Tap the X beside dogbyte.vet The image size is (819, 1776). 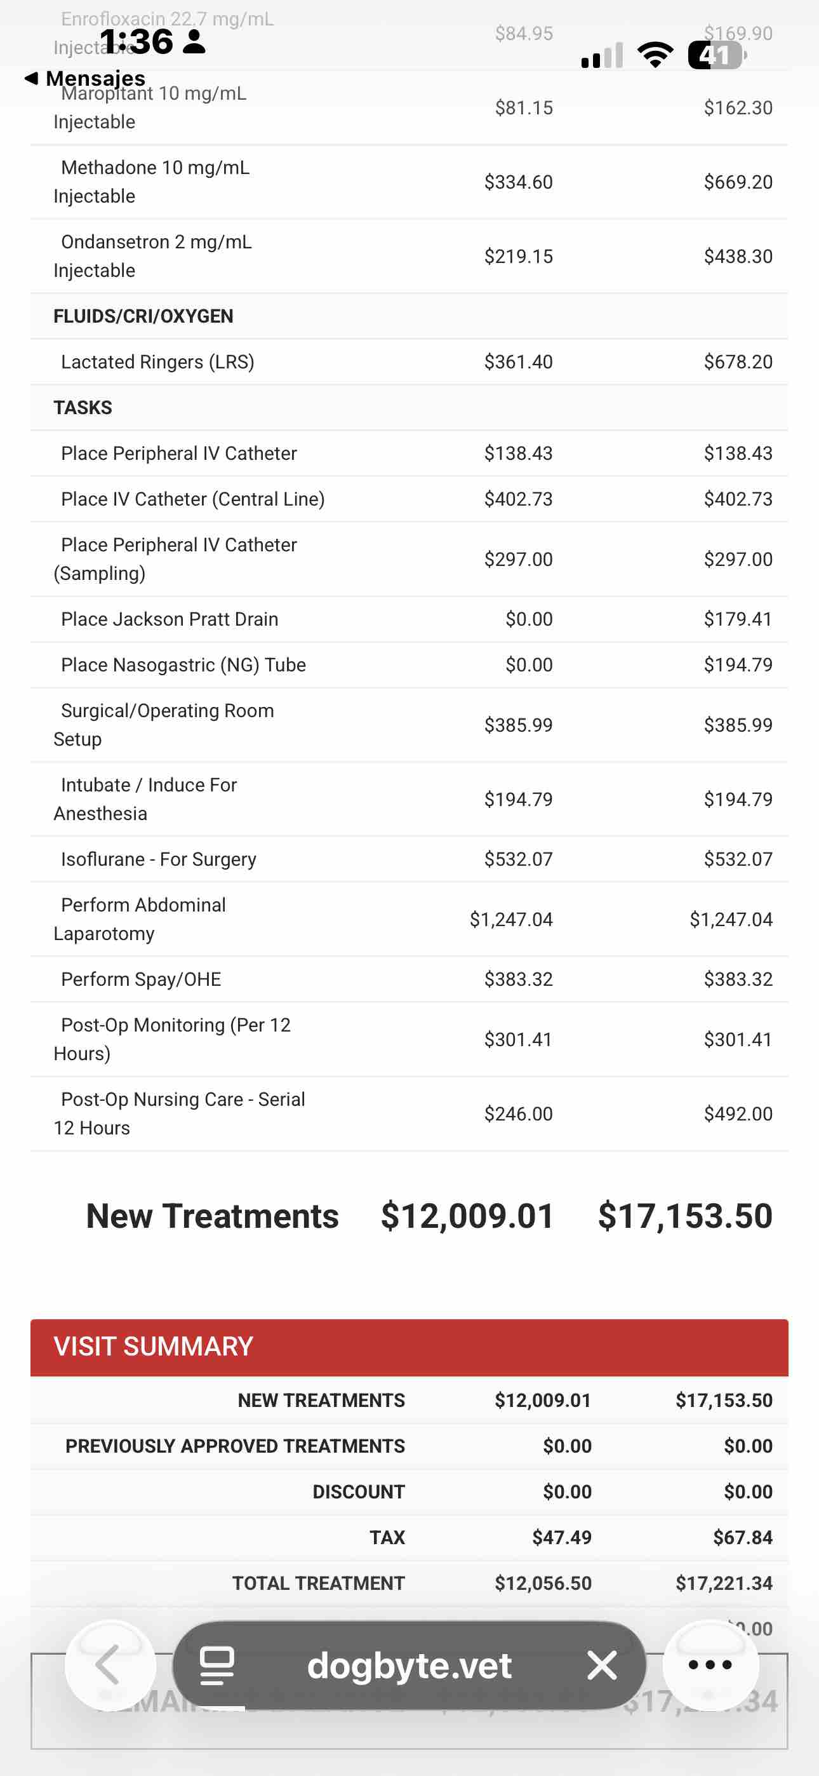click(602, 1665)
